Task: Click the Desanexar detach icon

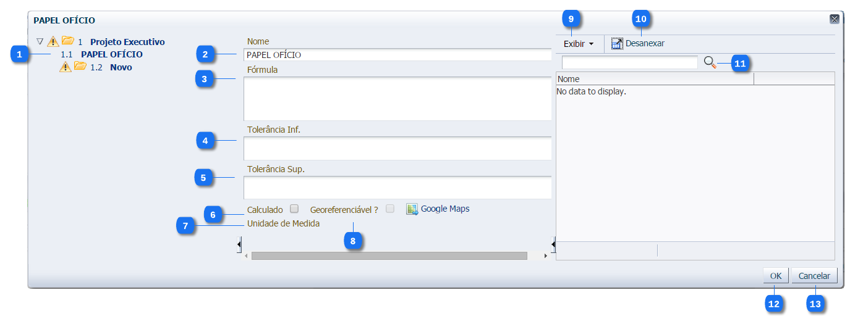Action: click(x=616, y=43)
